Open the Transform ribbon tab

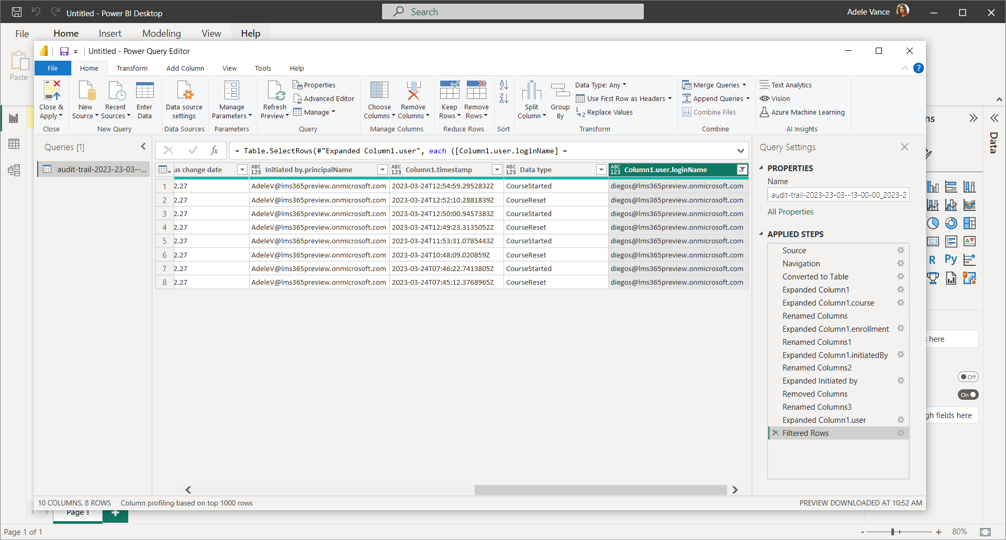132,69
